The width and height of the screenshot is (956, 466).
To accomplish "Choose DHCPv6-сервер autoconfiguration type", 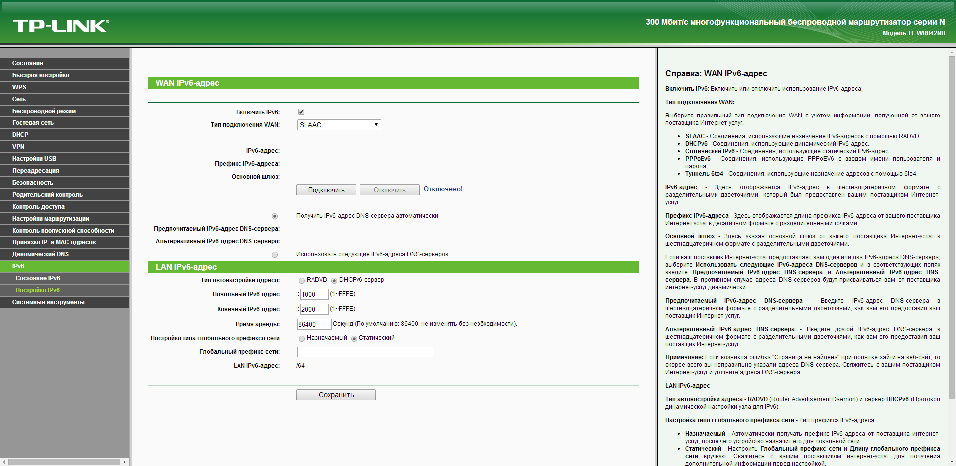I will tap(334, 281).
